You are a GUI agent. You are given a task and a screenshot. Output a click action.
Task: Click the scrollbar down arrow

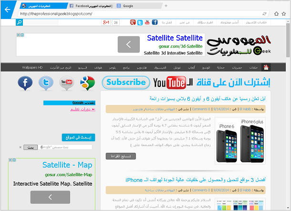point(288,208)
